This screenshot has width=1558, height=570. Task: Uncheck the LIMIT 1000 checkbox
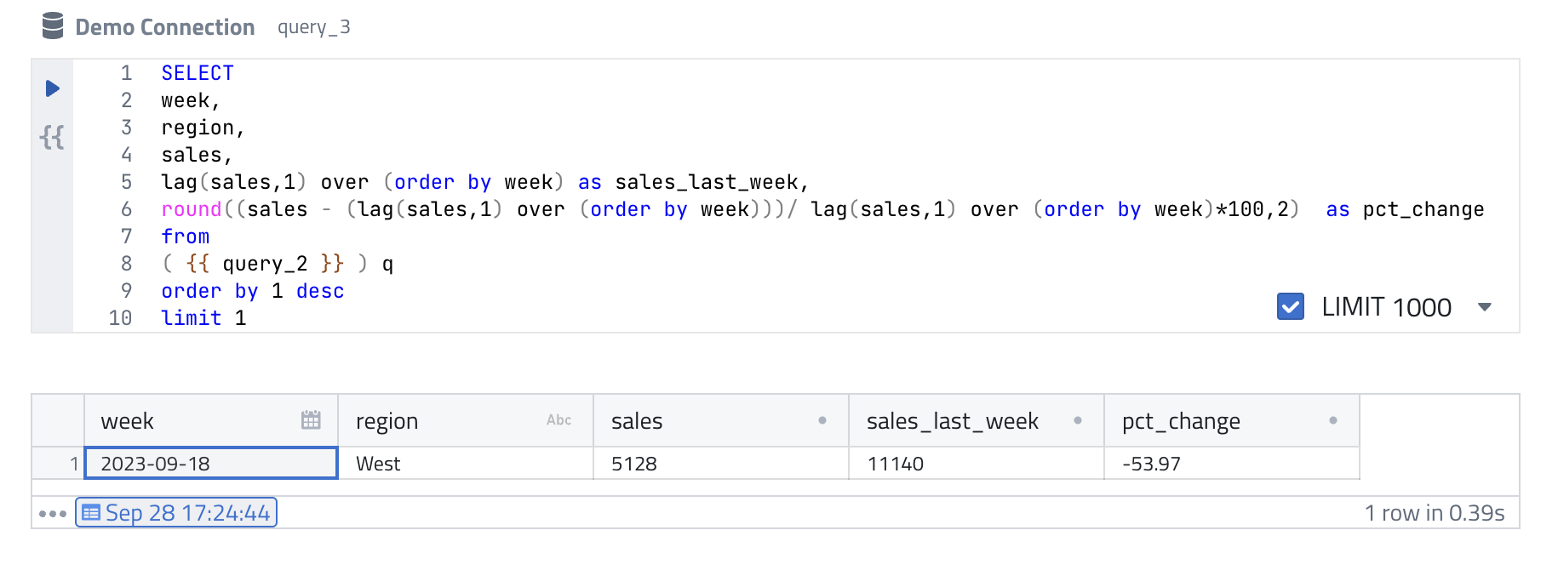(x=1290, y=306)
